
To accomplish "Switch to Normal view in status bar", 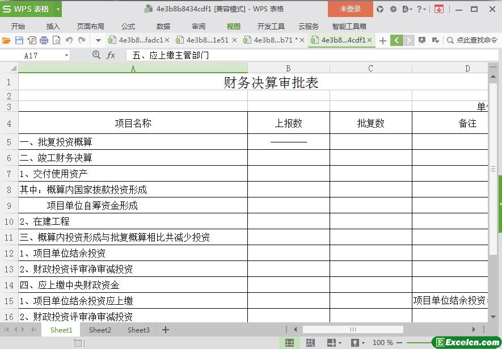I will pos(289,343).
